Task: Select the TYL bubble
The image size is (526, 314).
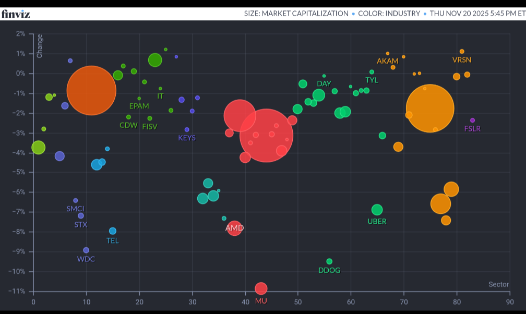Action: point(372,72)
